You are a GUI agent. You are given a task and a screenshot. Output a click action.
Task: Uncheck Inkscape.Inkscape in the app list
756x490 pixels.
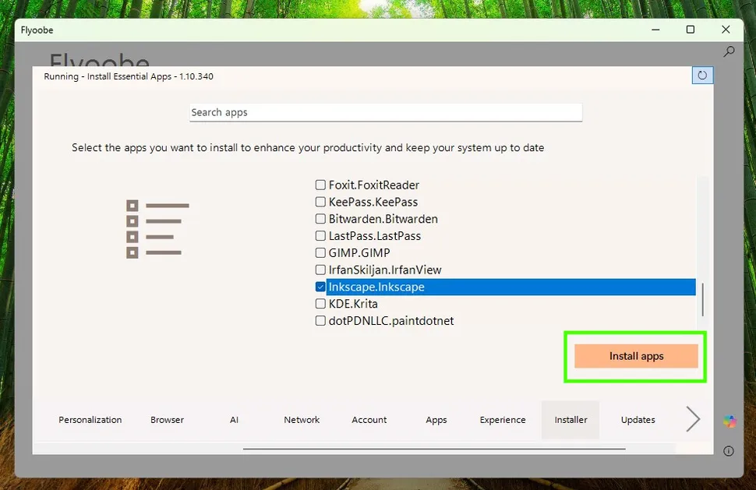click(x=320, y=287)
